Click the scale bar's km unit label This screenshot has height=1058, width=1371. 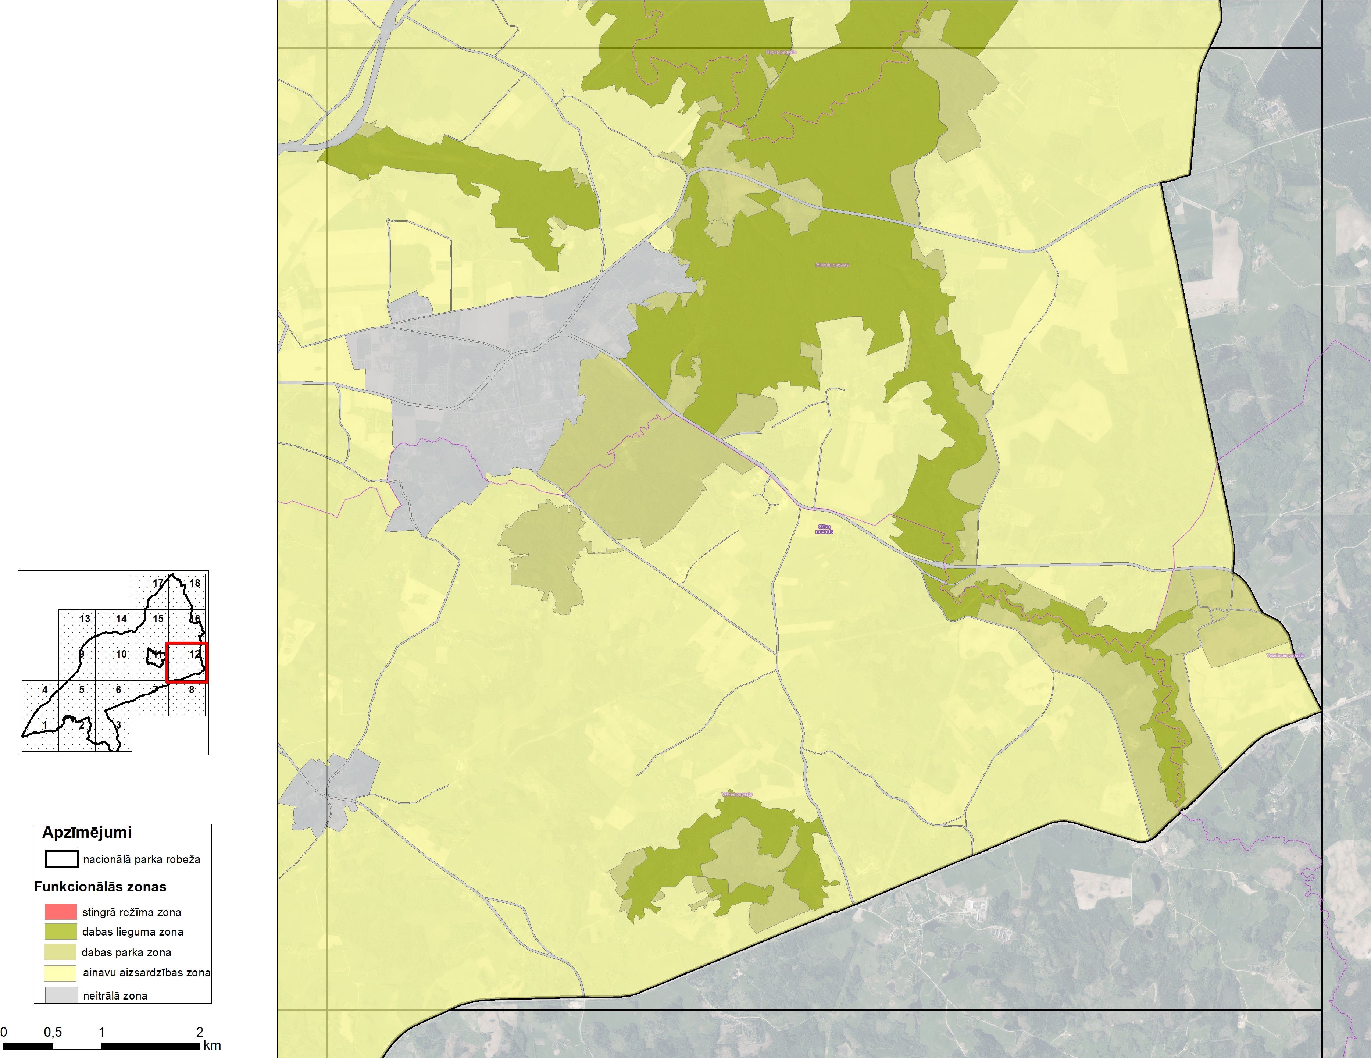pos(212,1045)
